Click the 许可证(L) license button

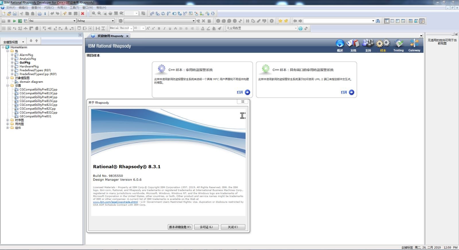[206, 227]
